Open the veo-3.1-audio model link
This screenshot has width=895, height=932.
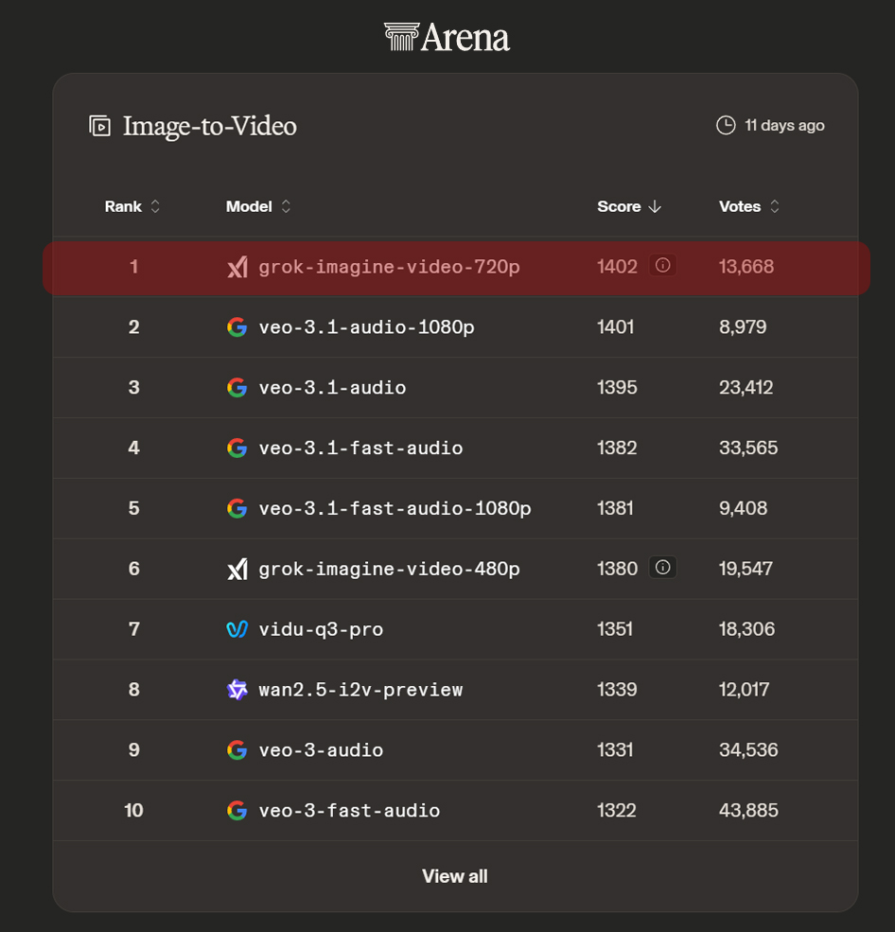coord(332,387)
